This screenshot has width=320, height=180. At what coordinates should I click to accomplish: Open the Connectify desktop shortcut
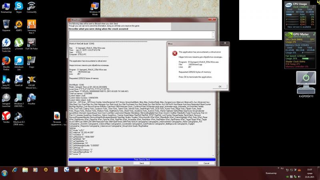32,8
